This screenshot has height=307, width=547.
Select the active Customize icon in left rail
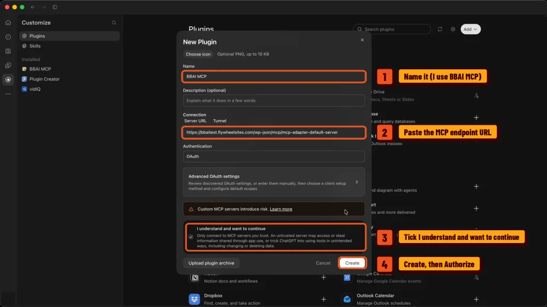pyautogui.click(x=8, y=80)
